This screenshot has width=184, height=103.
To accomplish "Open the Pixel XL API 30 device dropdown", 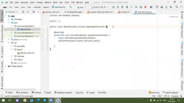I will [100, 7].
